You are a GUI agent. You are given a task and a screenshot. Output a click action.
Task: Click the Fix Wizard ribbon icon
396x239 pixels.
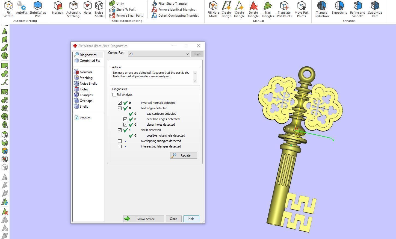click(x=8, y=9)
